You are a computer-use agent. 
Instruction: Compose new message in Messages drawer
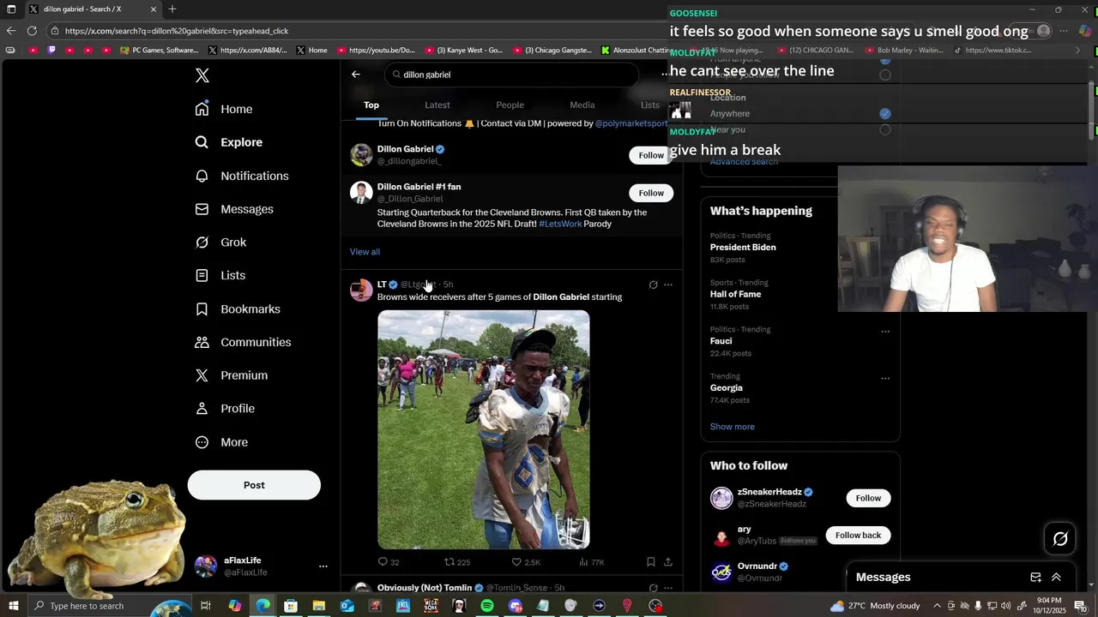coord(1035,578)
